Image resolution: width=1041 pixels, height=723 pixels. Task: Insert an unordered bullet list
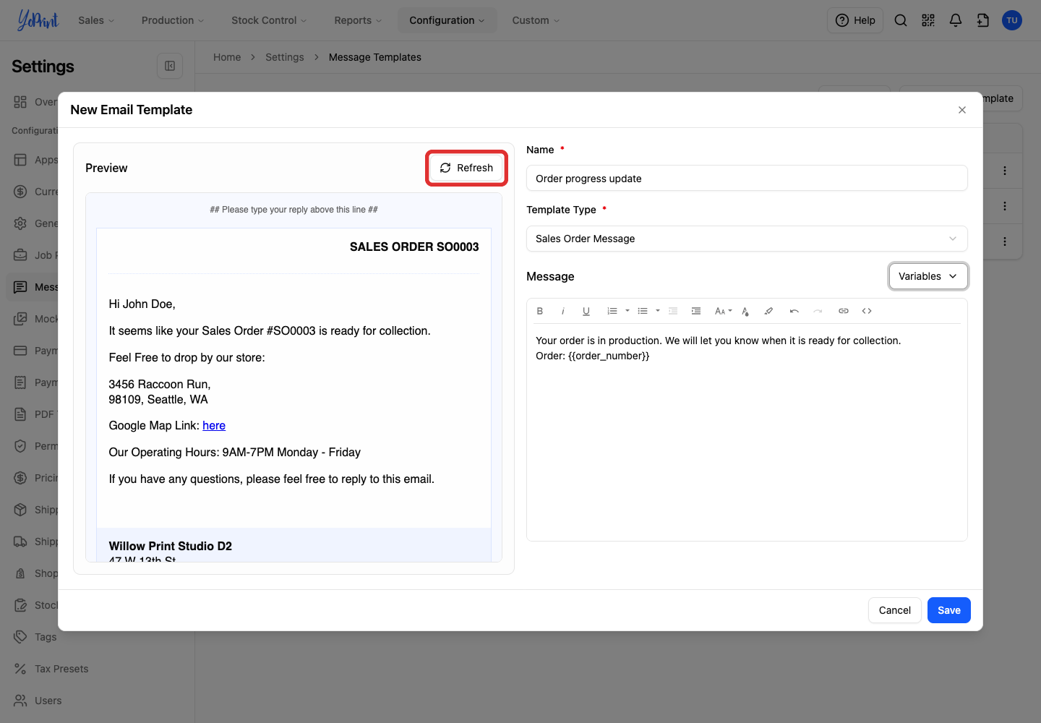(643, 311)
